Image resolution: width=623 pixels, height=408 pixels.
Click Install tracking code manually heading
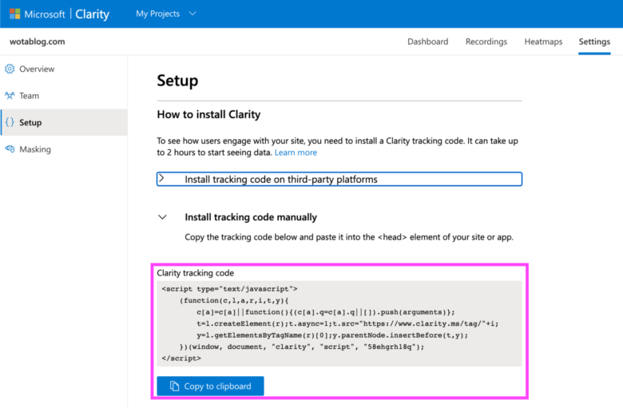(x=251, y=217)
